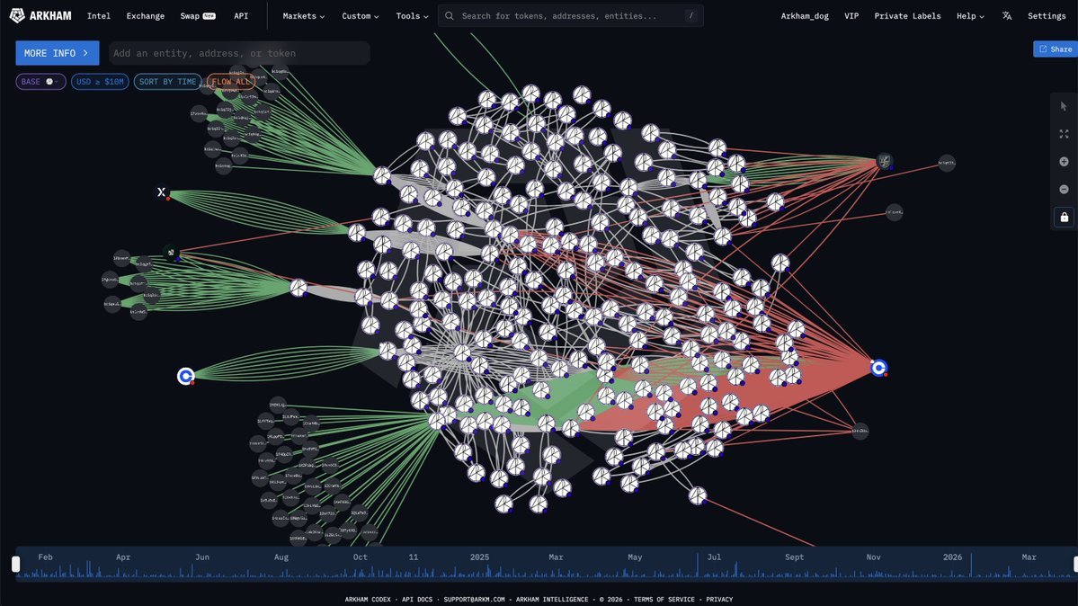
Task: Open the Tools dropdown menu
Action: [412, 16]
